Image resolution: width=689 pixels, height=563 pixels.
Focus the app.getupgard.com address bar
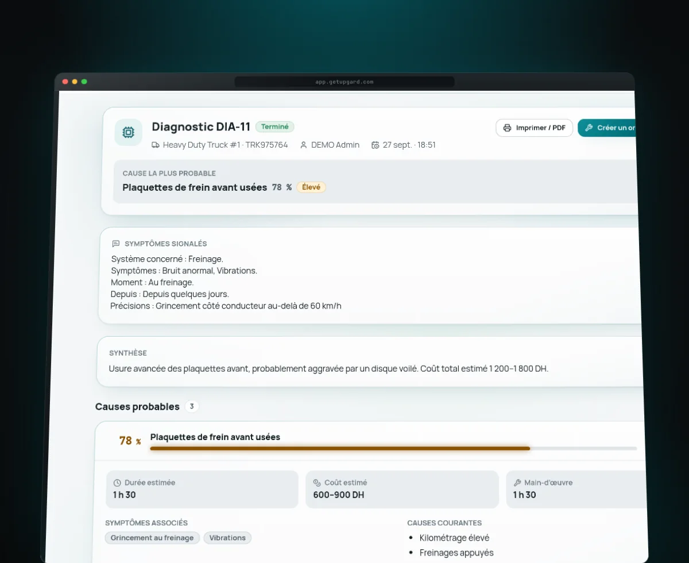pos(344,82)
